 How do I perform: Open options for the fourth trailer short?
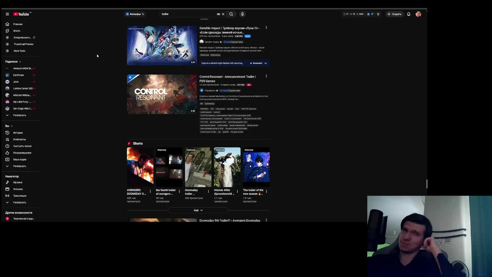(179, 191)
